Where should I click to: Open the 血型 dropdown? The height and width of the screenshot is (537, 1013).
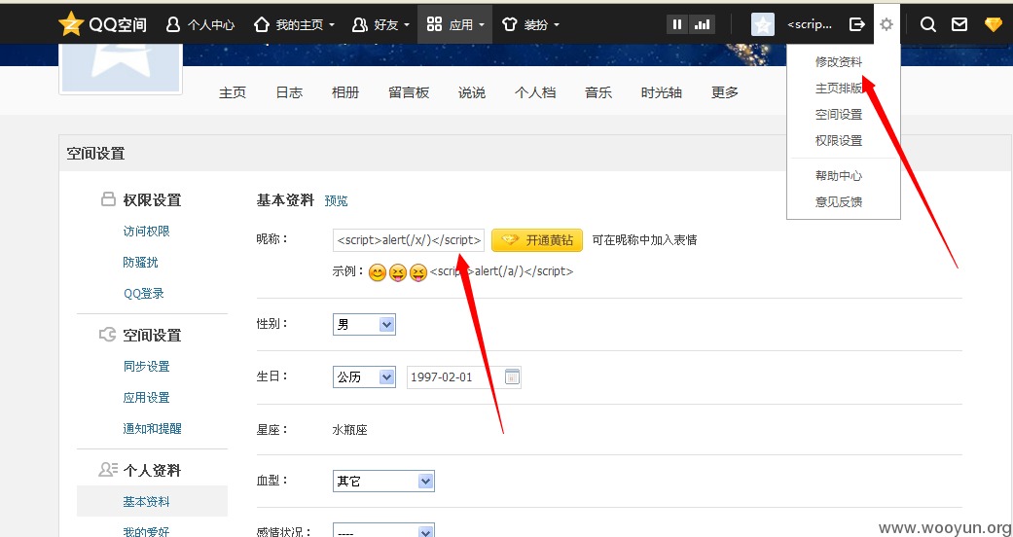tap(383, 481)
